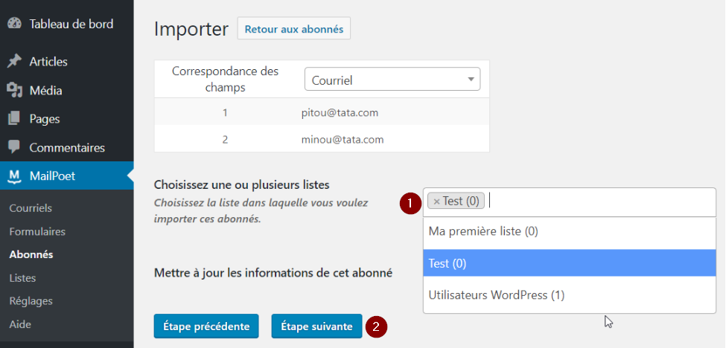Open the Listes submenu item

point(22,278)
